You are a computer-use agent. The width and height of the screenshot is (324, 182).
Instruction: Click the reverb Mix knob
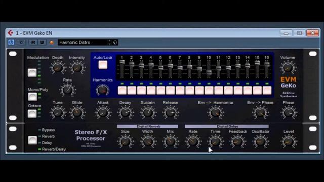click(170, 142)
